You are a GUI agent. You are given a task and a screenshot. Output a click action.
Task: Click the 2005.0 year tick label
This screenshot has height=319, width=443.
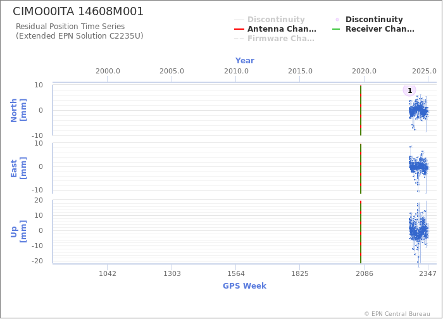point(172,71)
